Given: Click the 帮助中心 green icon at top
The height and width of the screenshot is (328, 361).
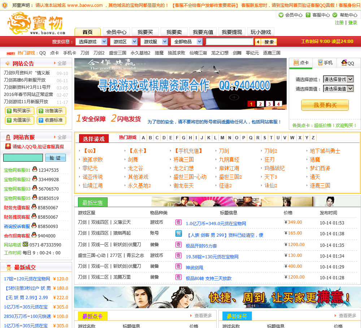Looking at the screenshot, I should (335, 15).
